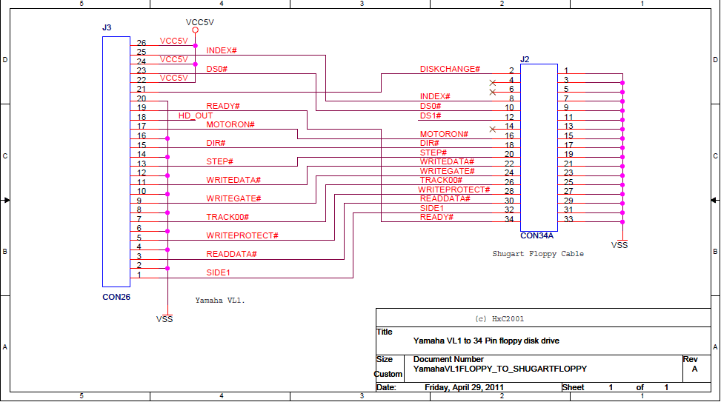Select the VSS ground label below J2
This screenshot has width=721, height=402.
(619, 245)
